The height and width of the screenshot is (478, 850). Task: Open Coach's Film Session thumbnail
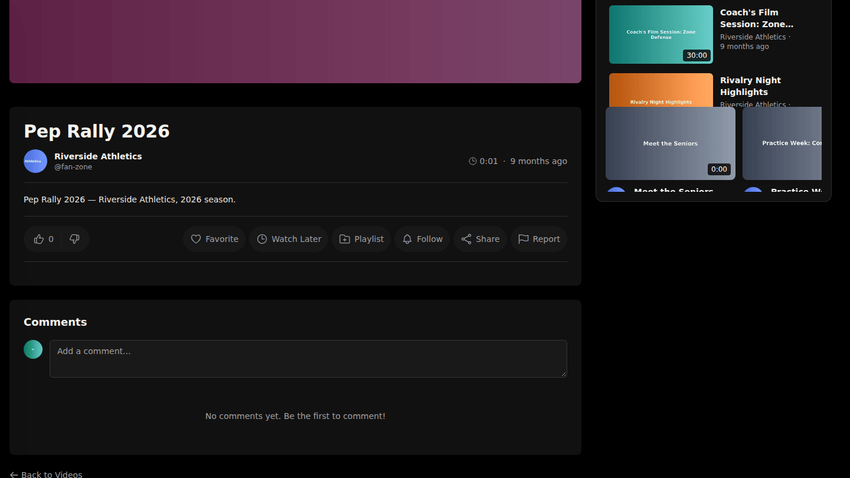[661, 34]
